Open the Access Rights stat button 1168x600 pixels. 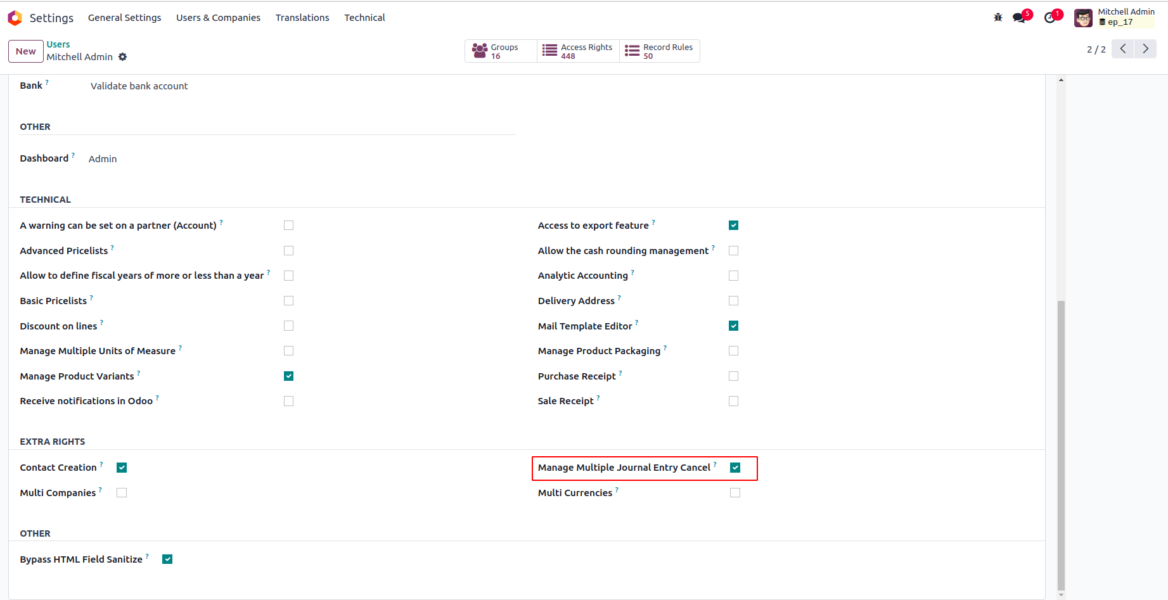578,51
